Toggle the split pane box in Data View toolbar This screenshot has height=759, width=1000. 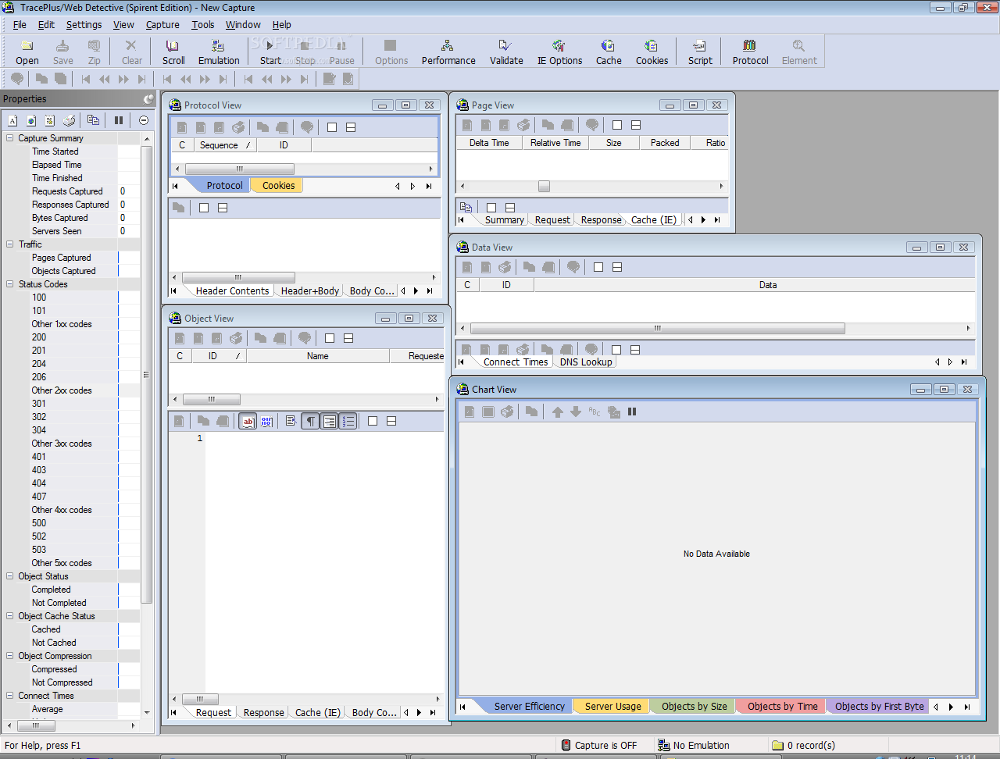point(617,267)
